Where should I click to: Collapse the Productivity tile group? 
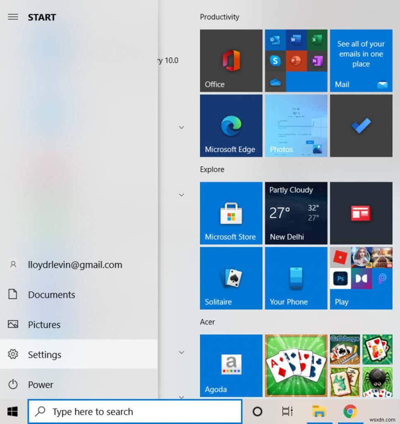(x=181, y=127)
